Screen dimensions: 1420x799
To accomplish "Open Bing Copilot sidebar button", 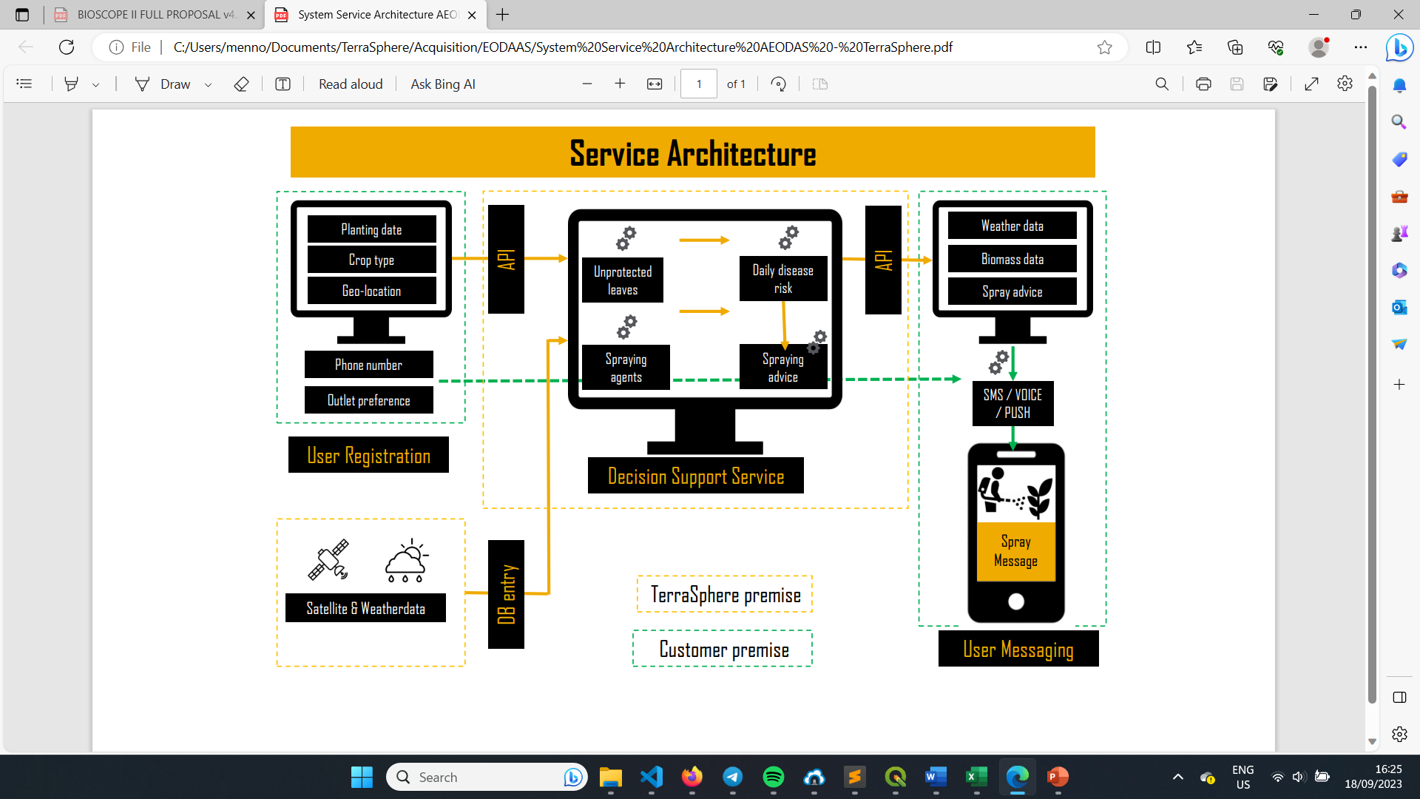I will point(1399,47).
